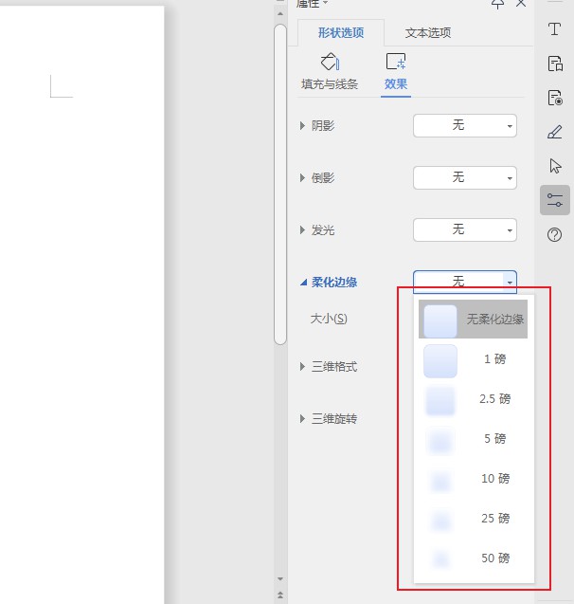
Task: Switch to Text Options tab
Action: [x=428, y=33]
